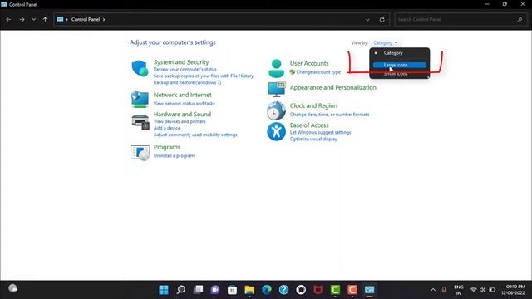Viewport: 532px width, 299px height.
Task: Click the Control Panel breadcrumb
Action: coord(86,20)
